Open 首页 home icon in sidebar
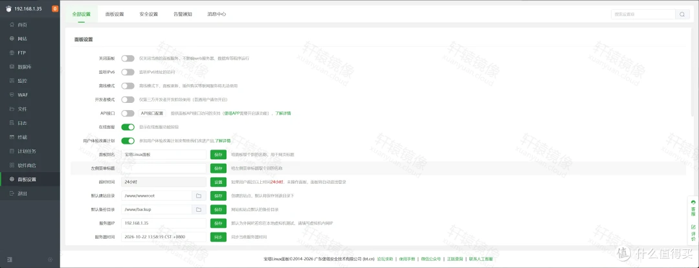Screen dimensions: 699x268 pos(12,25)
